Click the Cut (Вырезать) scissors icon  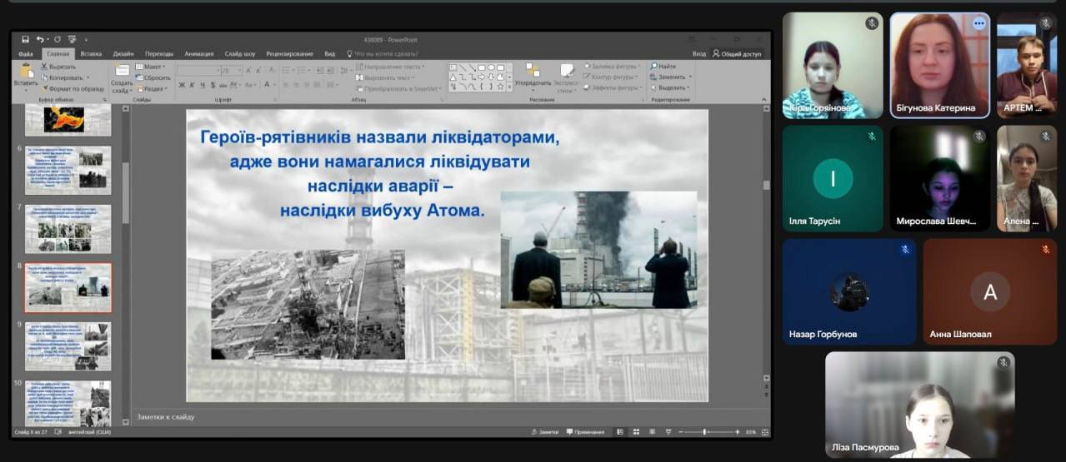(43, 67)
